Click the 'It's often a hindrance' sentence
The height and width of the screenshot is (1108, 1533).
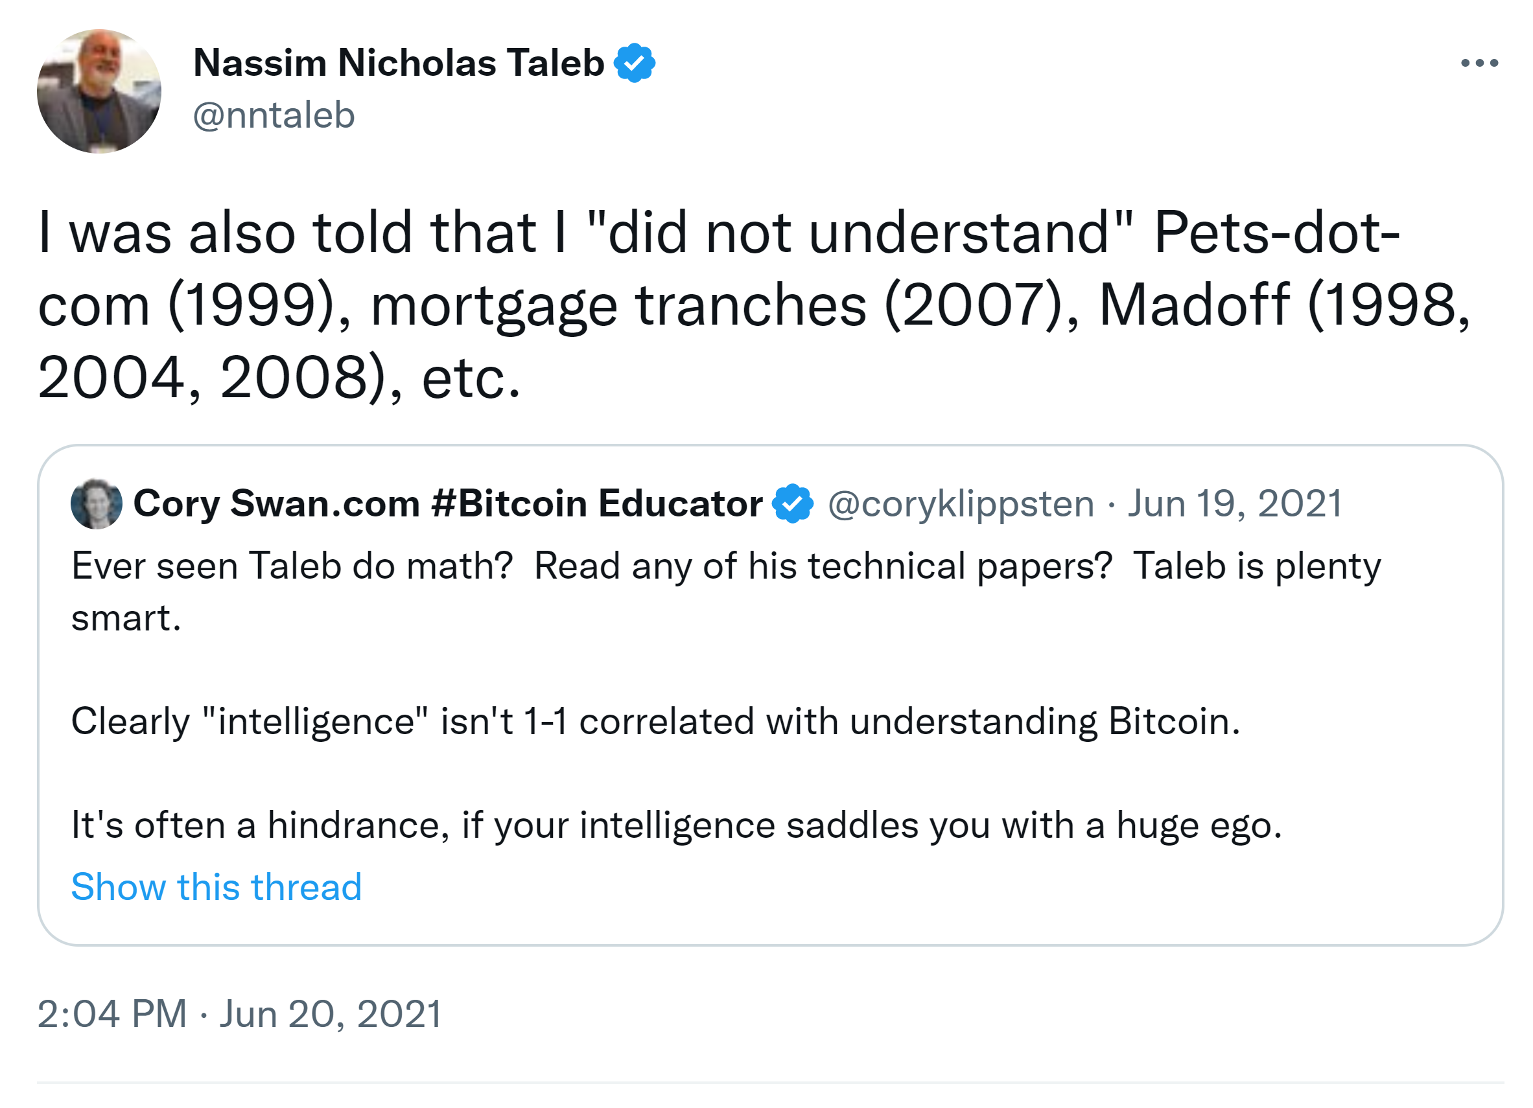point(676,825)
